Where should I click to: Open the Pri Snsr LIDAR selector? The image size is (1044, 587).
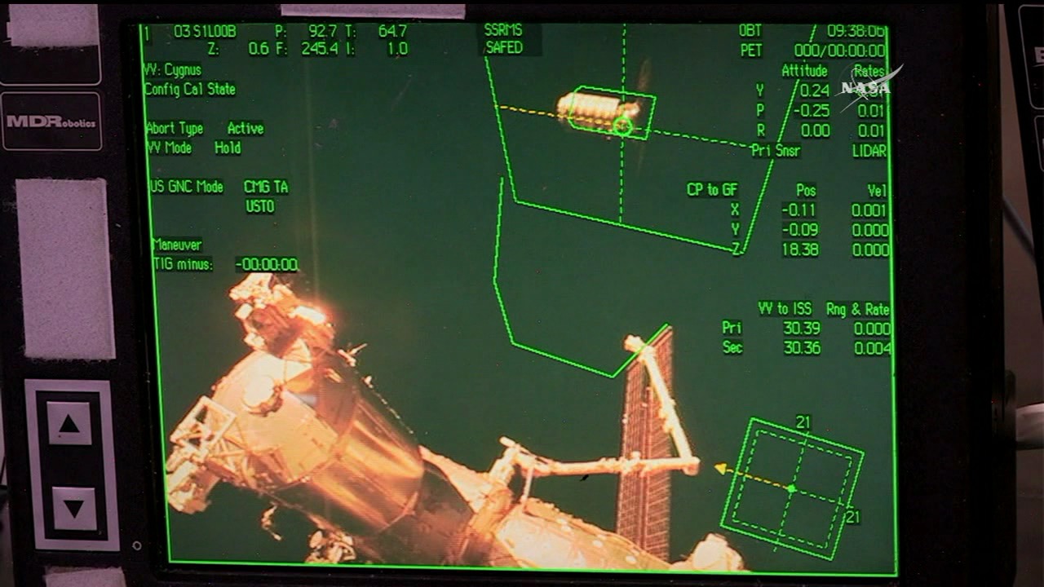coord(869,151)
